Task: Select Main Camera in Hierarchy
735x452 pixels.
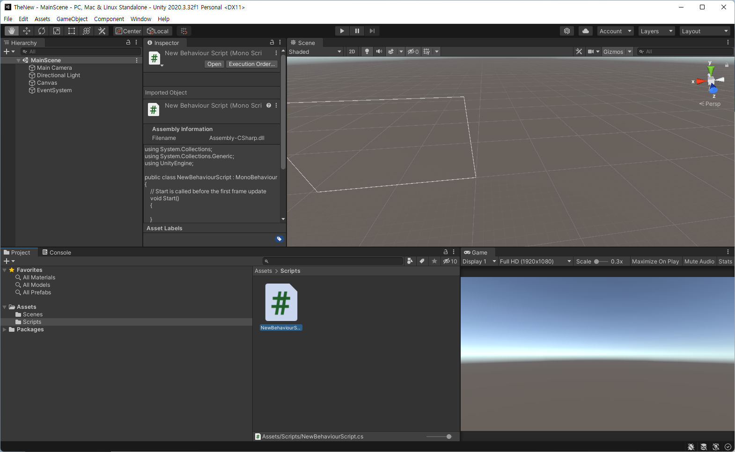Action: tap(54, 68)
